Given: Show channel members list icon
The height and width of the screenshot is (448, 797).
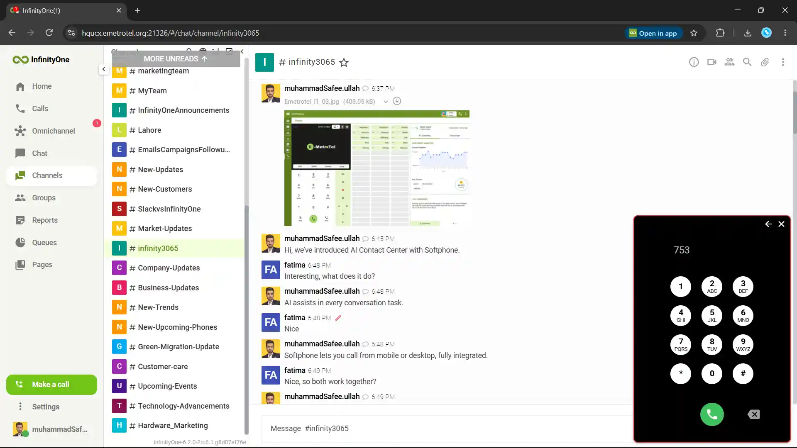Looking at the screenshot, I should coord(729,62).
